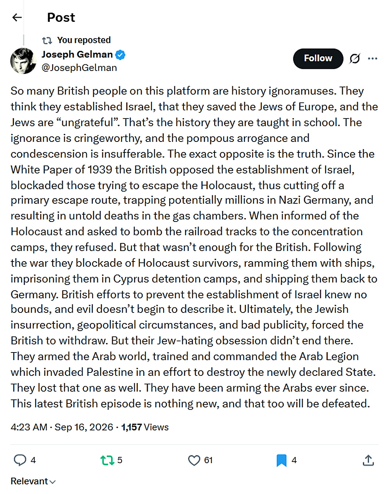Click the You reposted label
389x494 pixels.
pos(84,40)
